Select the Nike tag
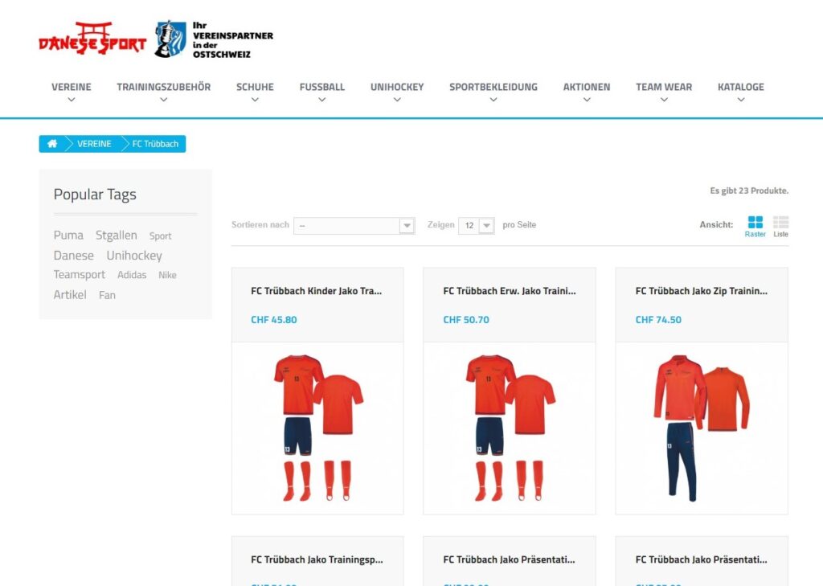The width and height of the screenshot is (823, 586). [167, 275]
